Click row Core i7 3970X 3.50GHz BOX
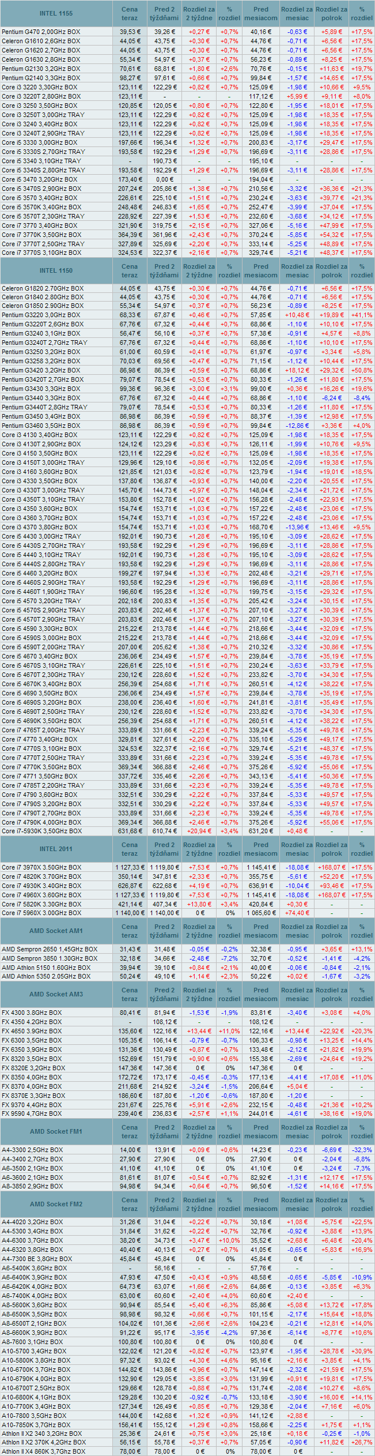375x1456 pixels. pyautogui.click(x=187, y=867)
